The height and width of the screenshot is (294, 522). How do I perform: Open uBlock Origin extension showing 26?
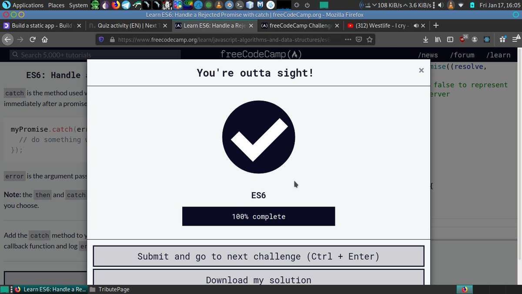463,39
